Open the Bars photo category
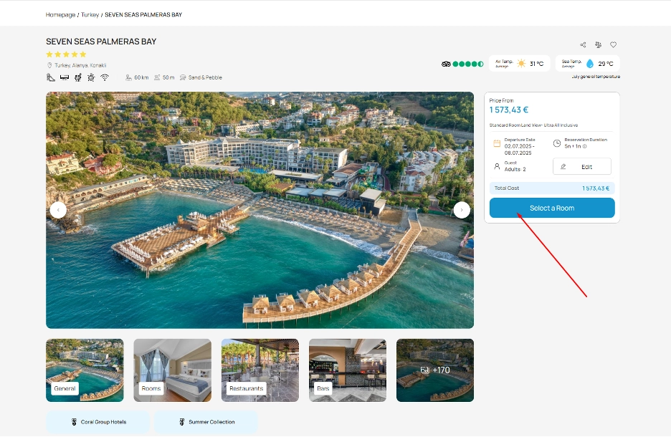This screenshot has height=437, width=671. coord(347,370)
